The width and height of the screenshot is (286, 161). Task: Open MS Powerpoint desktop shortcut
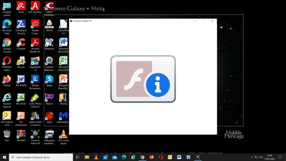21,119
